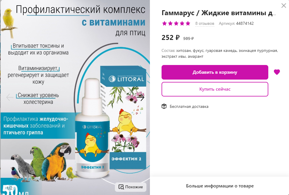Expand Больше информации о товаре
This screenshot has height=195, width=289.
220,186
